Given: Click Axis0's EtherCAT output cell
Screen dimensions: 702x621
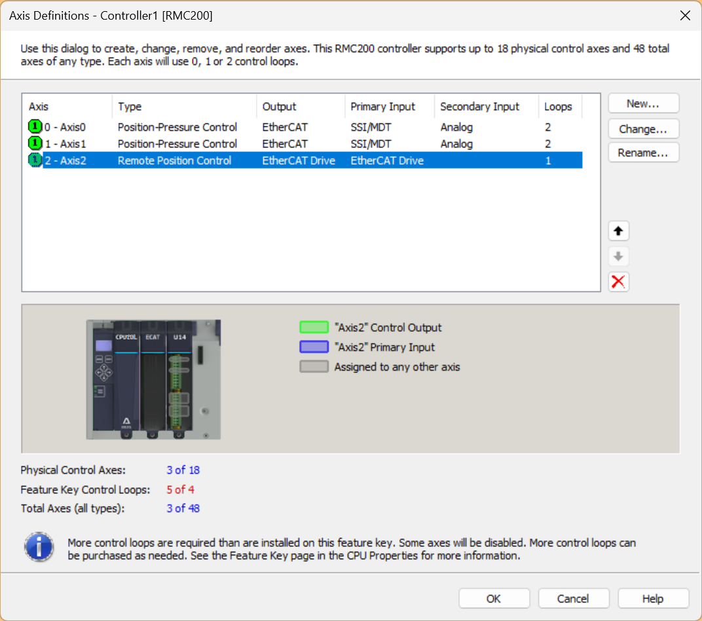Looking at the screenshot, I should pos(285,127).
